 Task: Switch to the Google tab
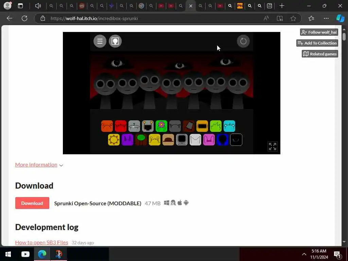tap(141, 6)
